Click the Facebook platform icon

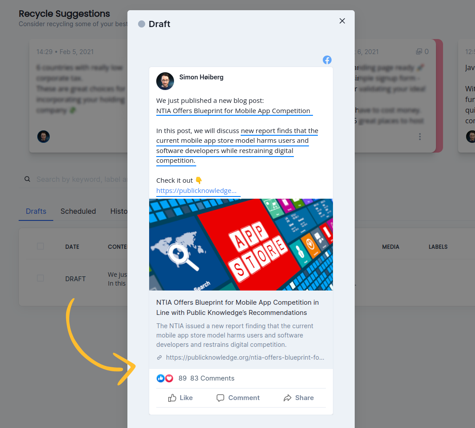coord(327,60)
